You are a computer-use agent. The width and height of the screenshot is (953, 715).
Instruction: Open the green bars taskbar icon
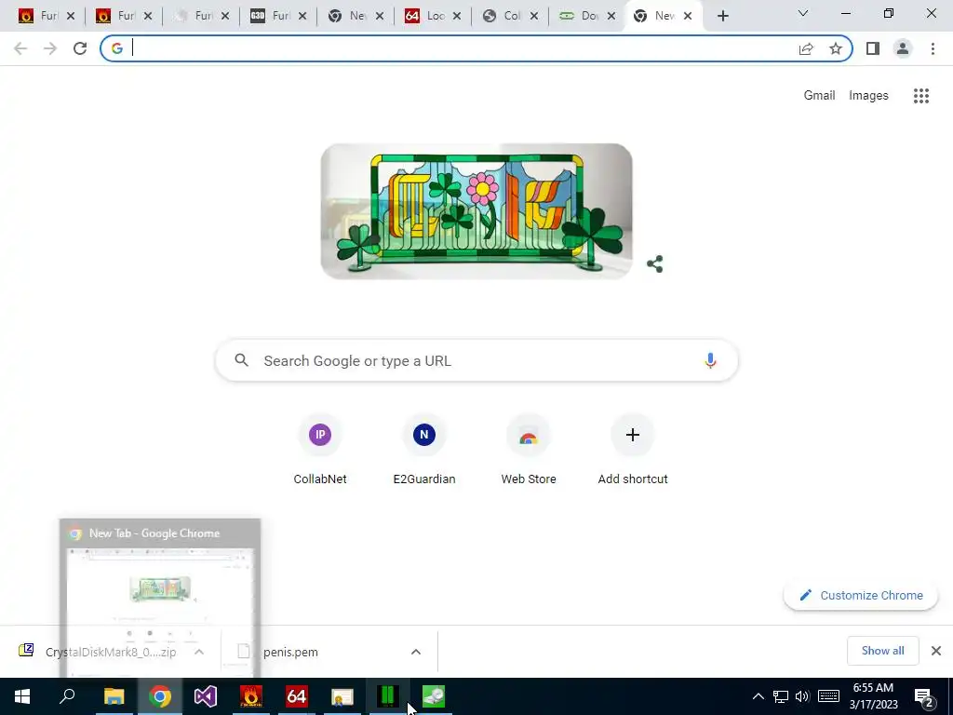point(388,696)
